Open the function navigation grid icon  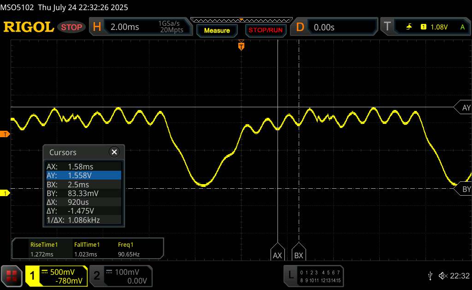coord(12,275)
